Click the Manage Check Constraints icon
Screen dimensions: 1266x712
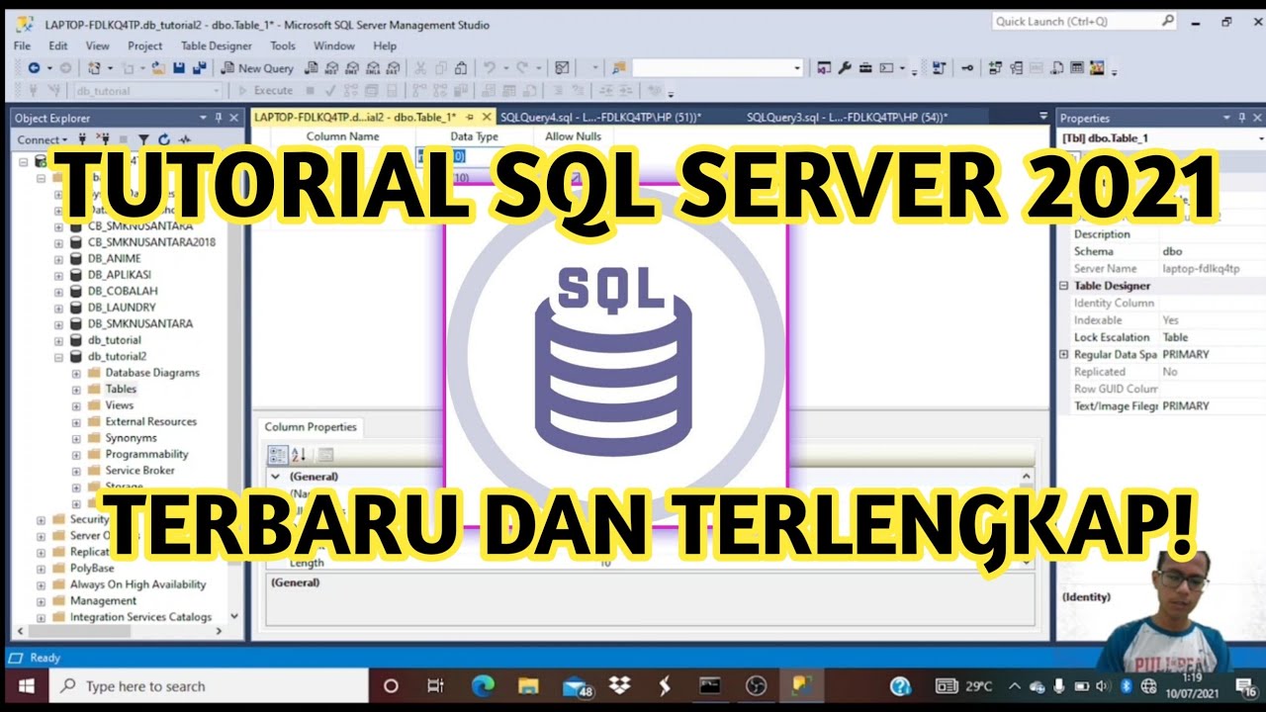[x=1076, y=68]
